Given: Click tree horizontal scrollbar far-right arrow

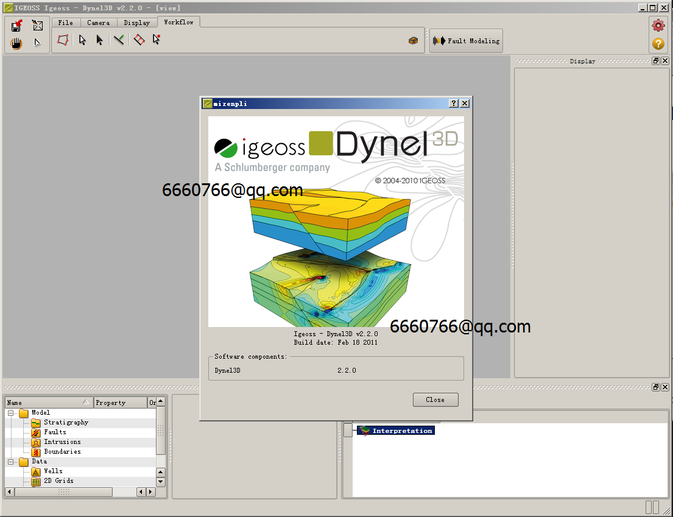Looking at the screenshot, I should click(x=150, y=491).
